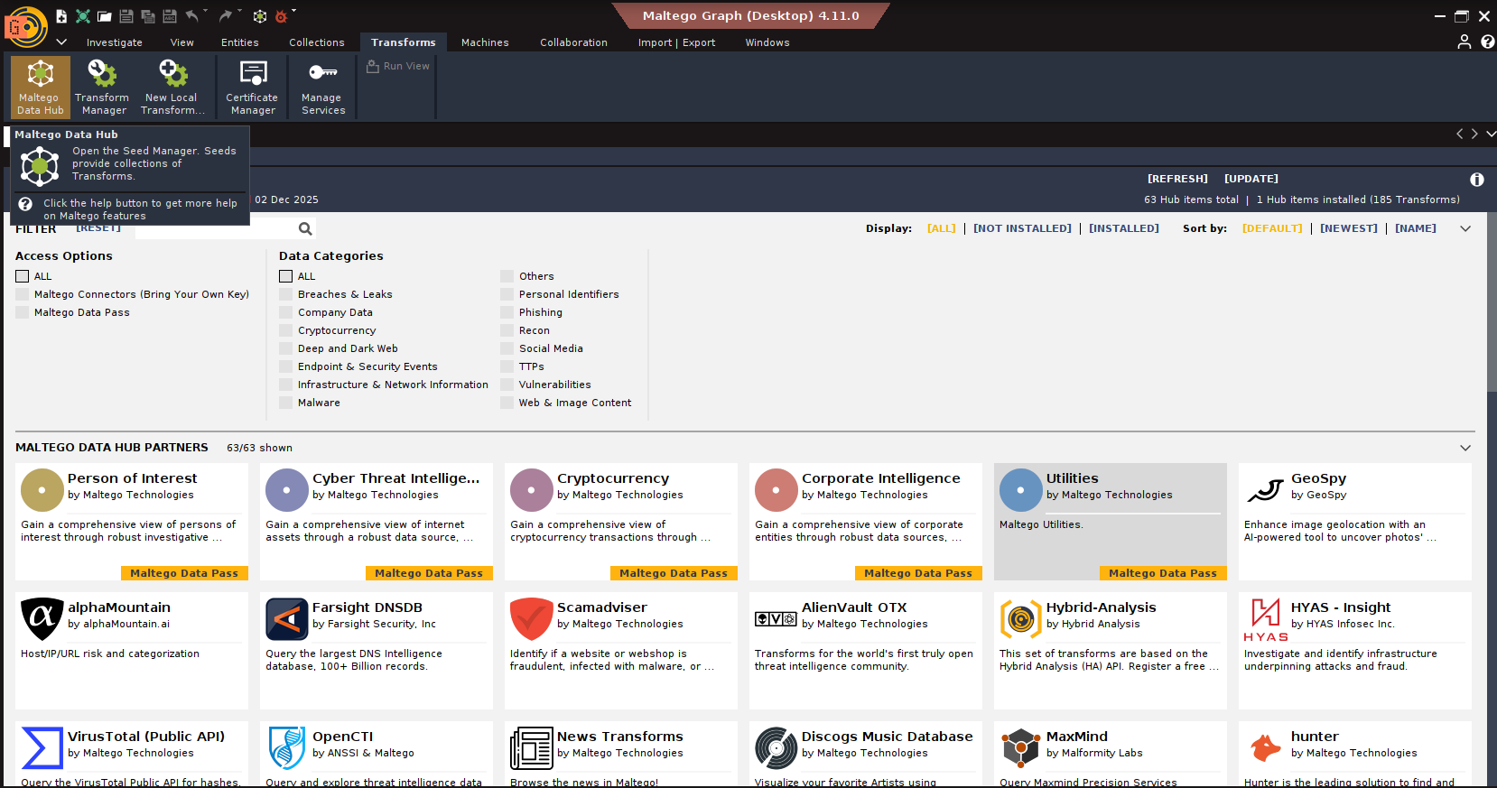Click the open folder icon in top toolbar
This screenshot has width=1497, height=788.
pos(105,16)
